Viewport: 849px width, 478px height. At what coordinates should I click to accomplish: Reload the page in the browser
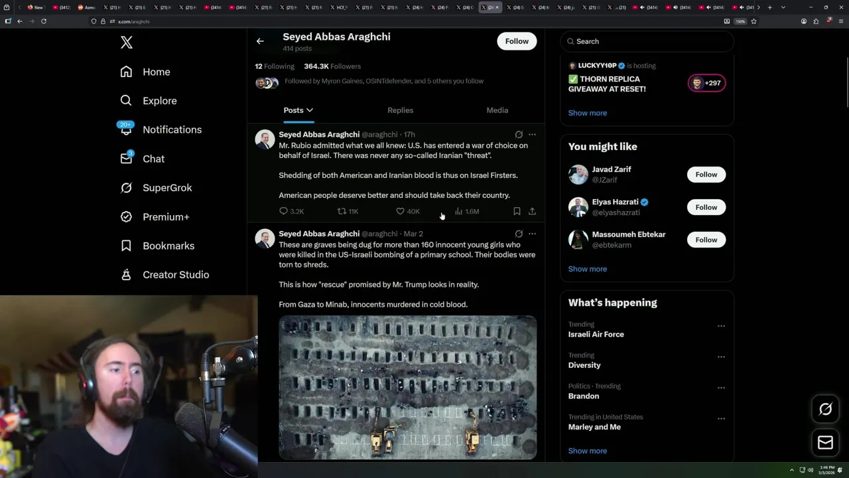pyautogui.click(x=44, y=21)
